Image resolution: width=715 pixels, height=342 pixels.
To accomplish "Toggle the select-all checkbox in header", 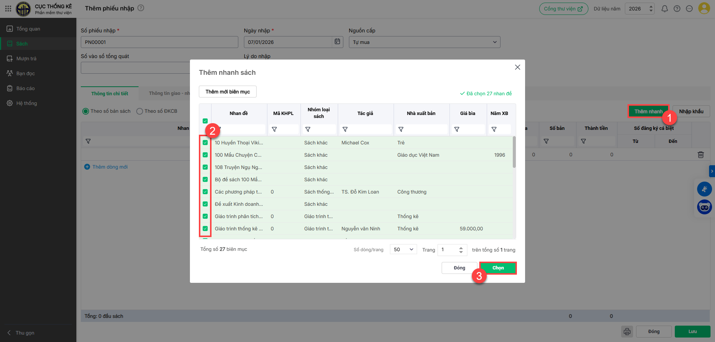I will point(205,121).
